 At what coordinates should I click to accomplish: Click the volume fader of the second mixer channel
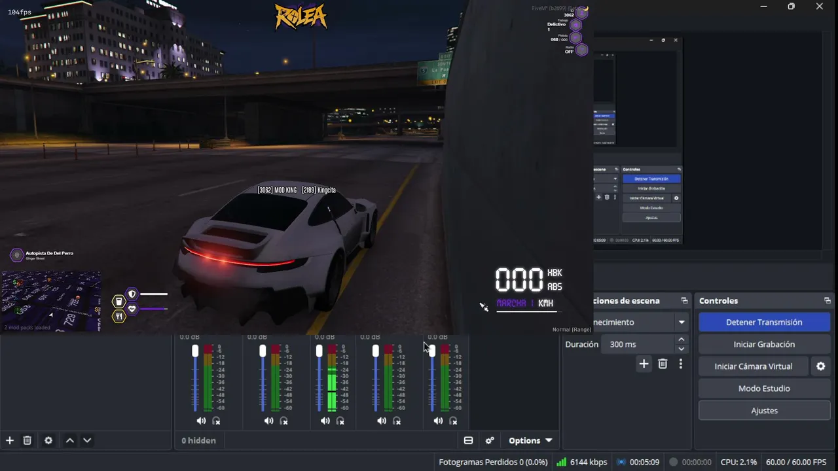pyautogui.click(x=263, y=351)
